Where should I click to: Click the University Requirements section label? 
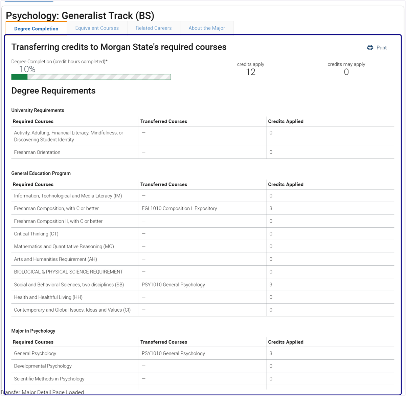coord(38,110)
